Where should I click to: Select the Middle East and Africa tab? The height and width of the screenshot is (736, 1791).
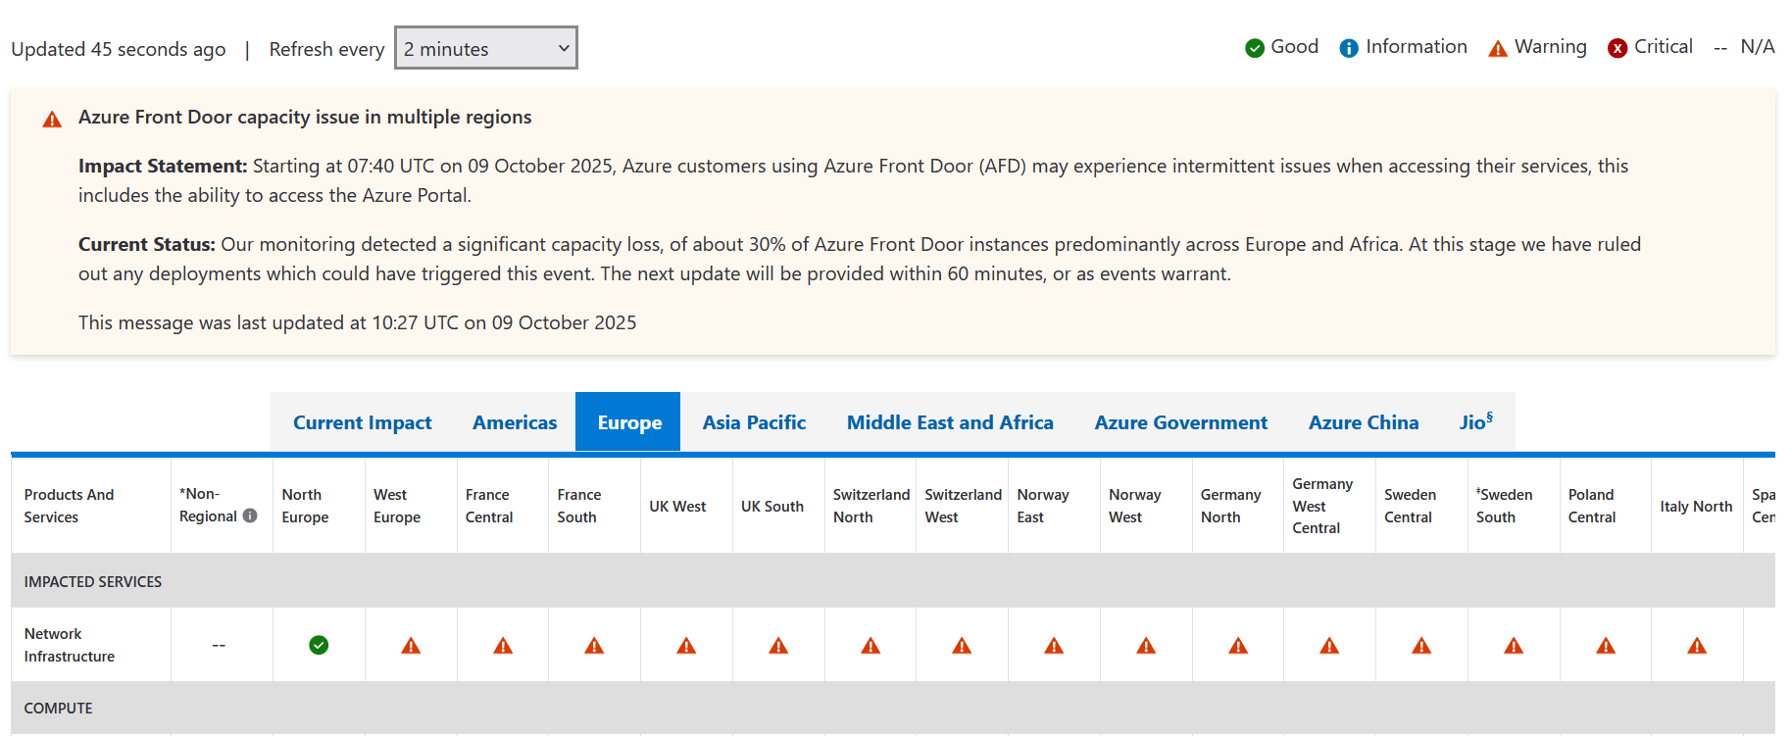coord(949,422)
